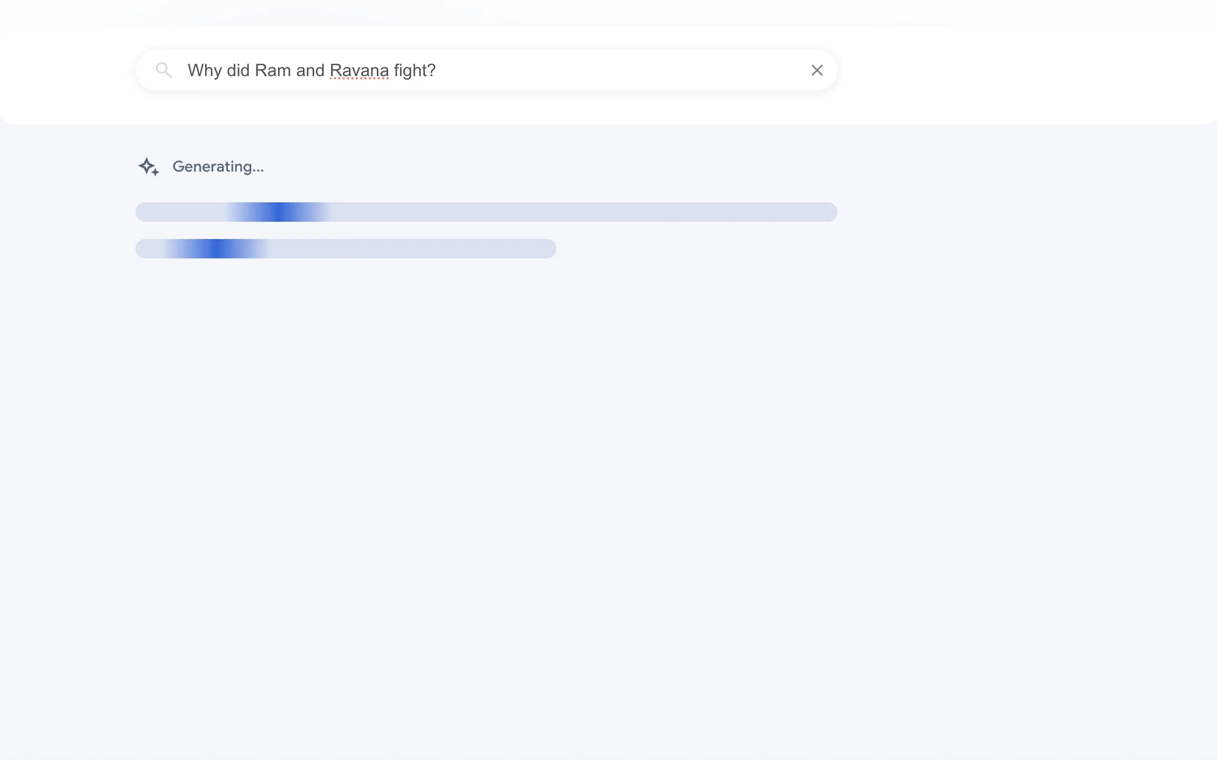Screen dimensions: 1217x760
Task: Click the word 'fight?' in the query
Action: pyautogui.click(x=414, y=70)
